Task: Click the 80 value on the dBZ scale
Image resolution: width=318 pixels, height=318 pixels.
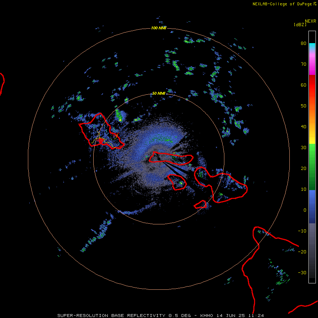Action: (x=304, y=43)
